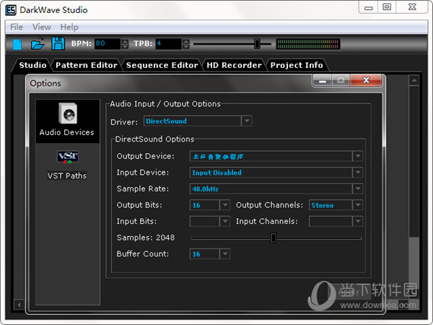Click the TPB value field
This screenshot has width=433, height=325.
168,43
